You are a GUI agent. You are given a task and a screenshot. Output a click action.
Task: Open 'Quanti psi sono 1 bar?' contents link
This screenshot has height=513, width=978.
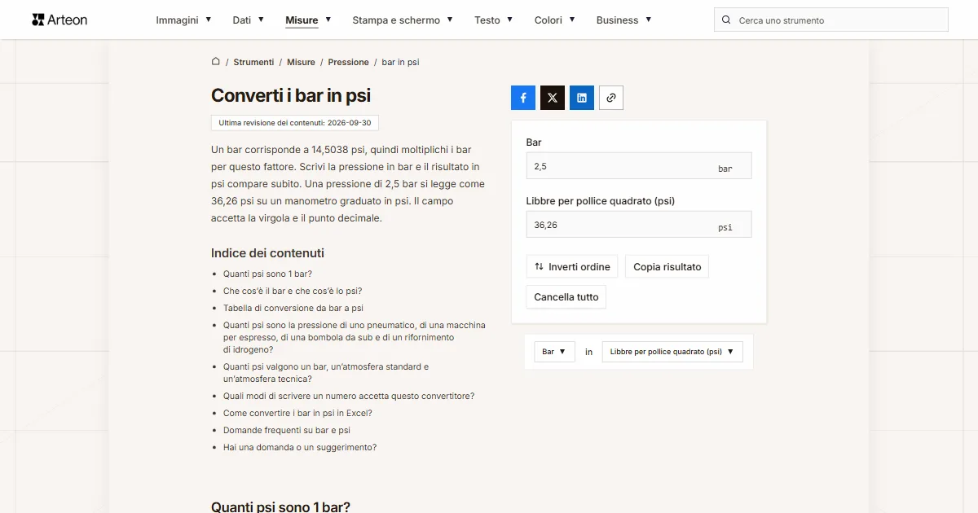tap(267, 274)
